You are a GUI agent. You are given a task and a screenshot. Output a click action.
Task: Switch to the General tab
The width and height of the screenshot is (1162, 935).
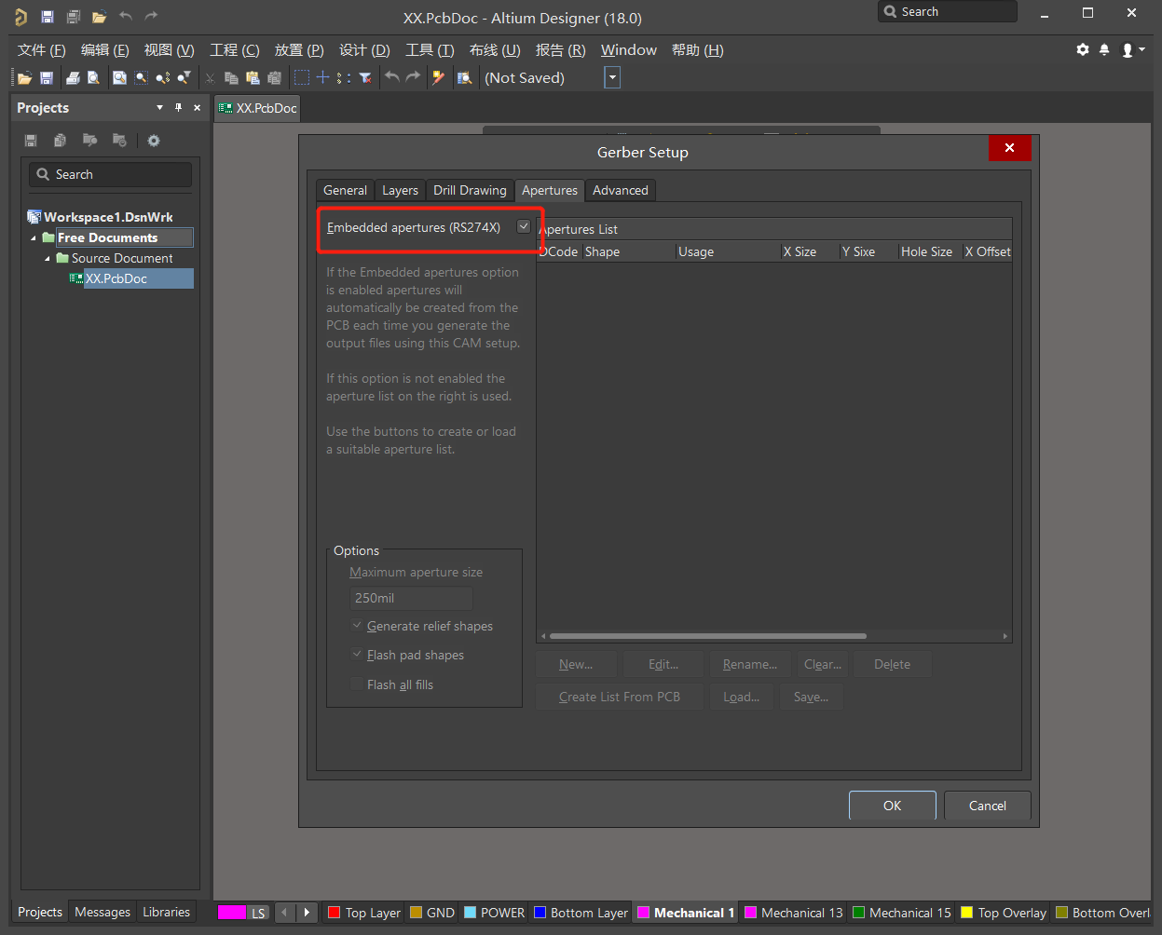[x=345, y=190]
